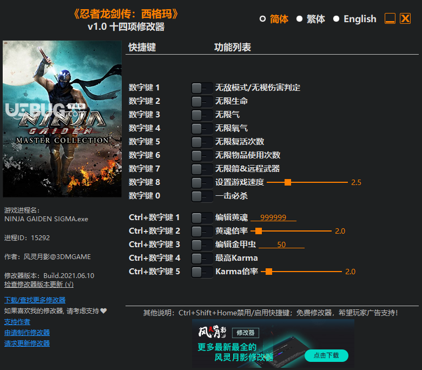Click the game speed slider handle

point(288,182)
